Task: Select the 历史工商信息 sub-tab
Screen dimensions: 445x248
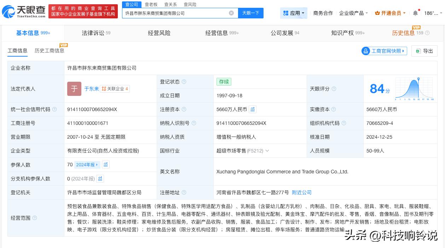Action: [x=50, y=51]
